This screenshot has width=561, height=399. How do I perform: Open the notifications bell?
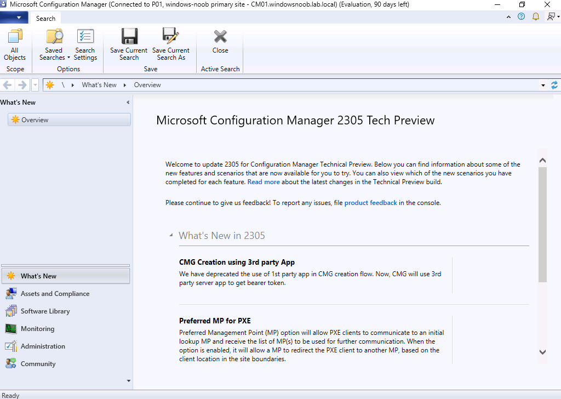(536, 16)
